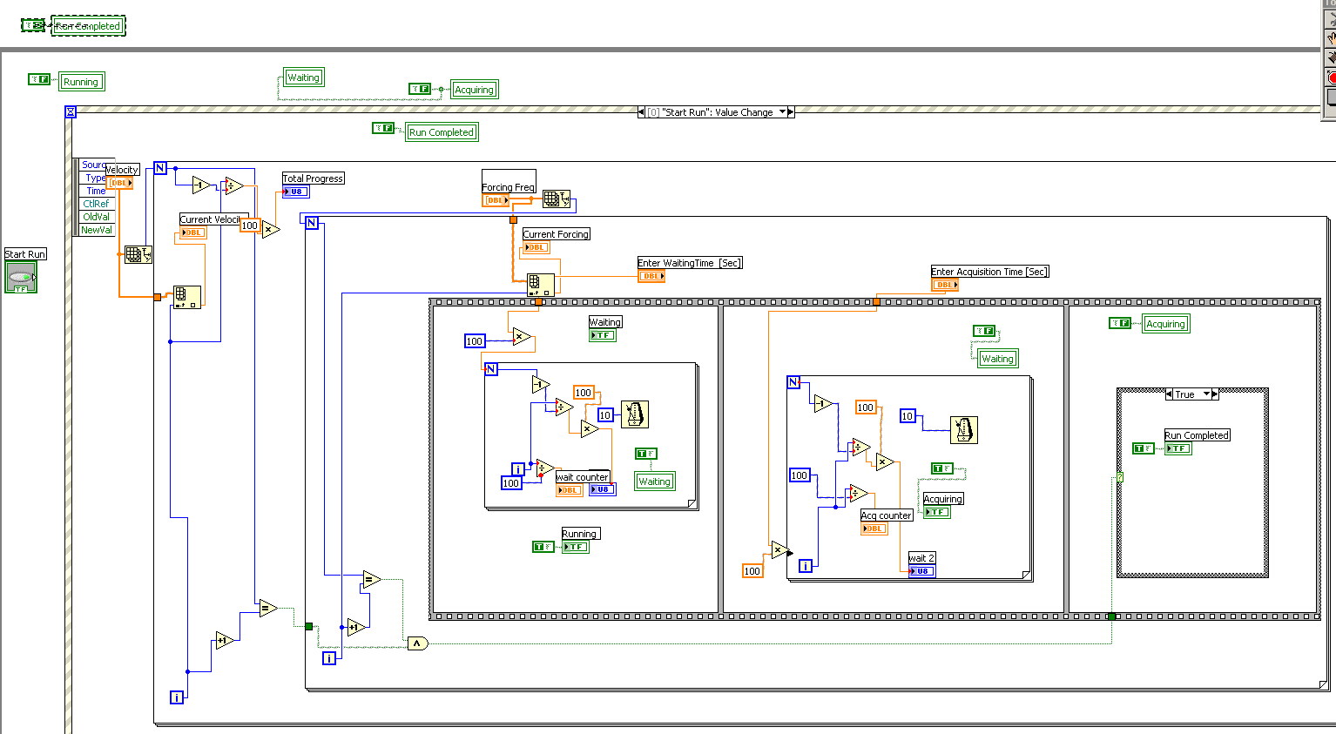Select NewVal in the event data node
Viewport: 1336px width, 734px height.
(97, 230)
